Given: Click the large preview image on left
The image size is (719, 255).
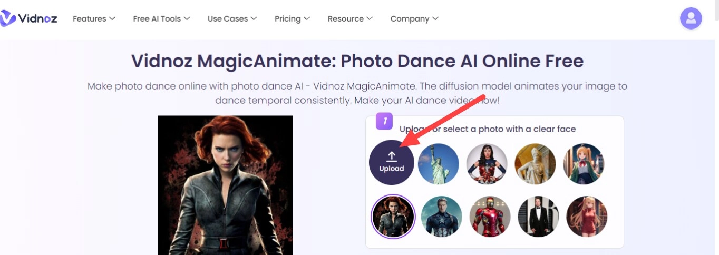Looking at the screenshot, I should 225,185.
